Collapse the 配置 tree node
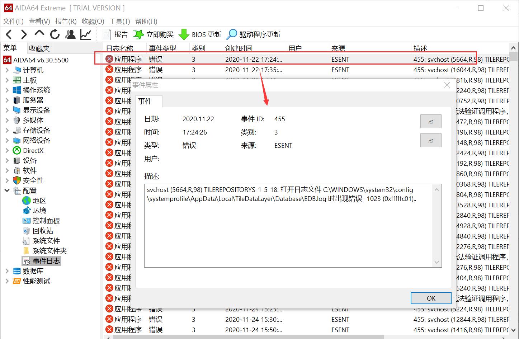Image resolution: width=519 pixels, height=339 pixels. click(7, 190)
